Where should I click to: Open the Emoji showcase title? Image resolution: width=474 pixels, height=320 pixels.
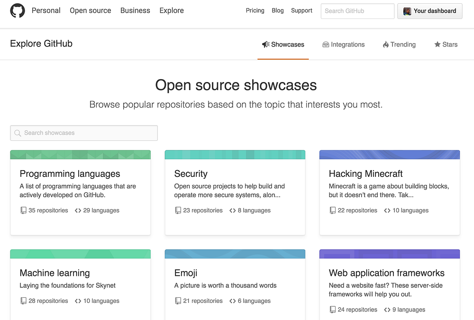pos(186,273)
